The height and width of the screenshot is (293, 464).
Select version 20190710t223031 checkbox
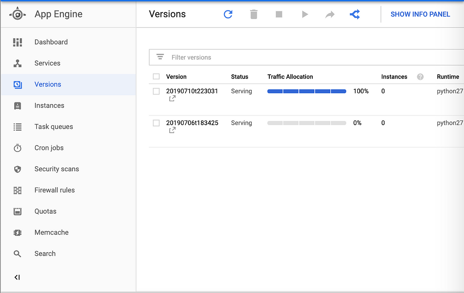(x=156, y=92)
